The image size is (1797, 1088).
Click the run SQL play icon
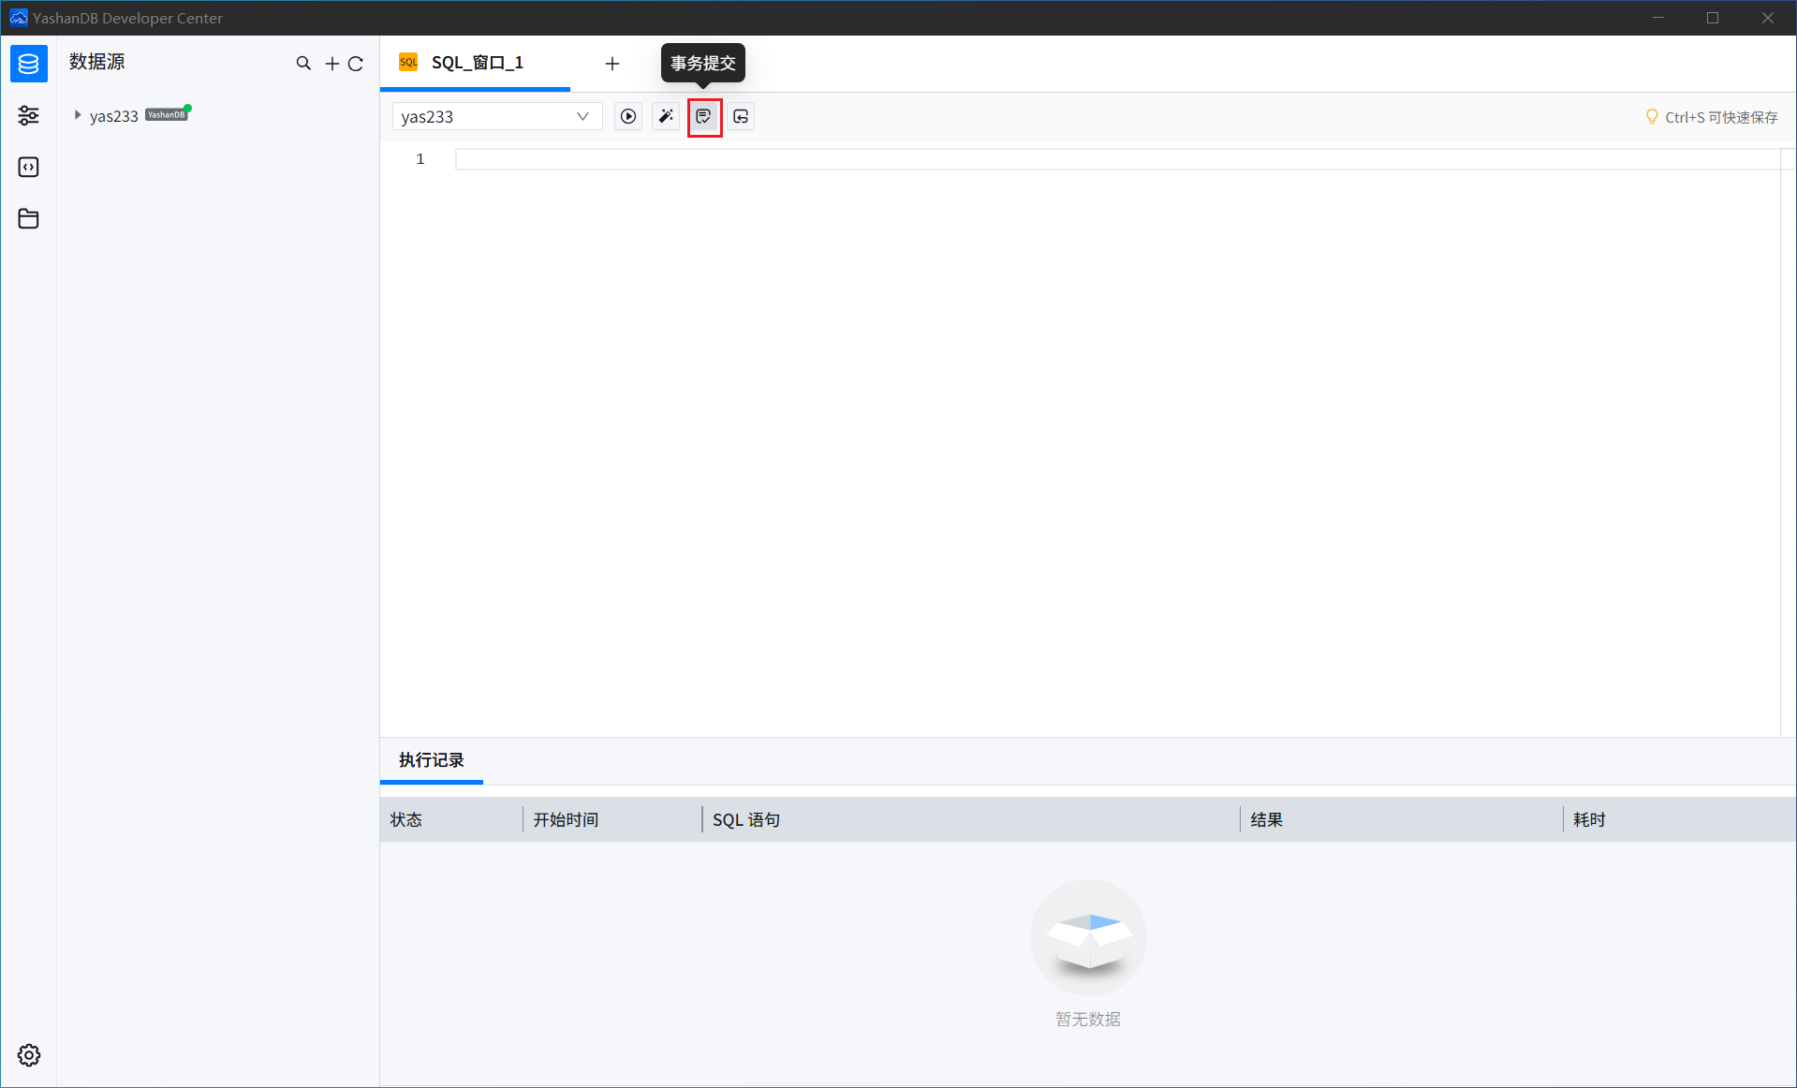click(628, 117)
